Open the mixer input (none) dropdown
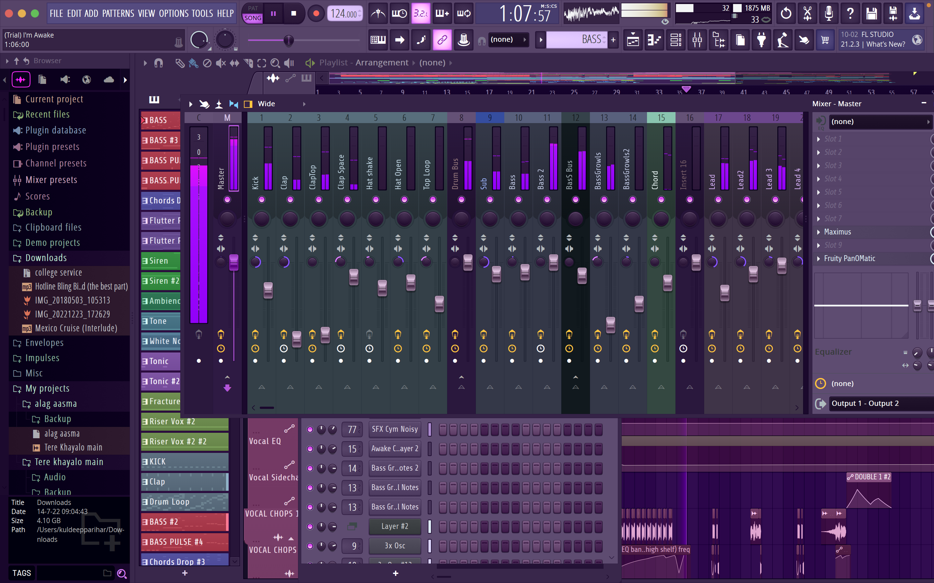The height and width of the screenshot is (583, 934). [x=880, y=121]
